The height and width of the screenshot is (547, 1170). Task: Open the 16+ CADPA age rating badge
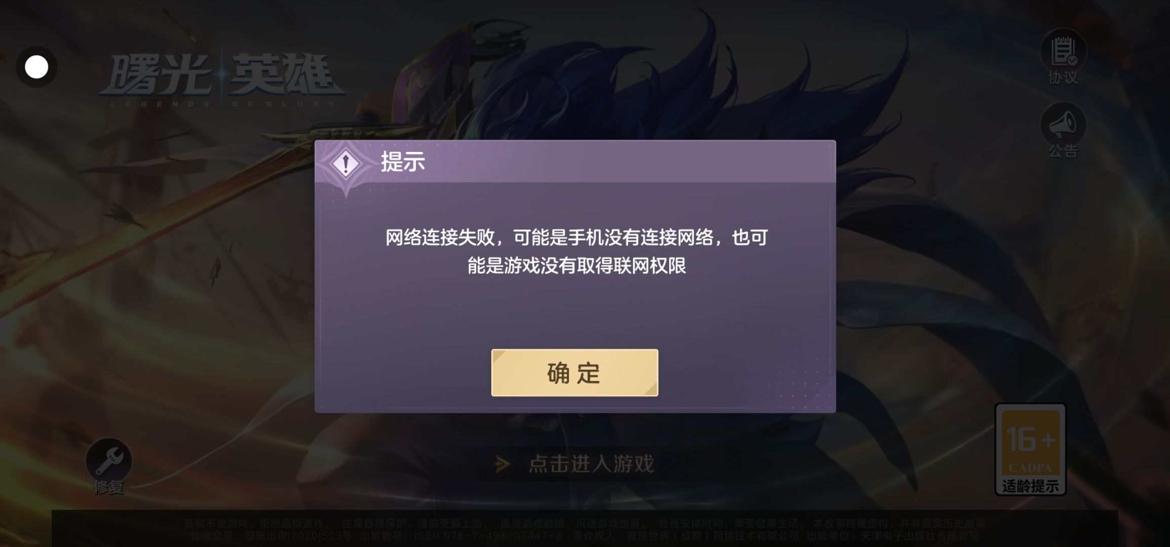coord(1030,449)
